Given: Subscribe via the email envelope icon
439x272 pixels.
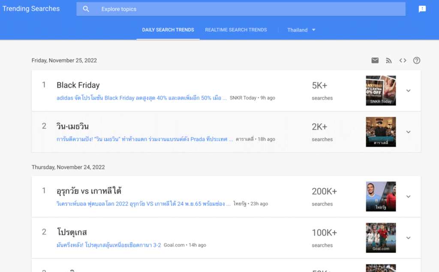Looking at the screenshot, I should pos(375,60).
